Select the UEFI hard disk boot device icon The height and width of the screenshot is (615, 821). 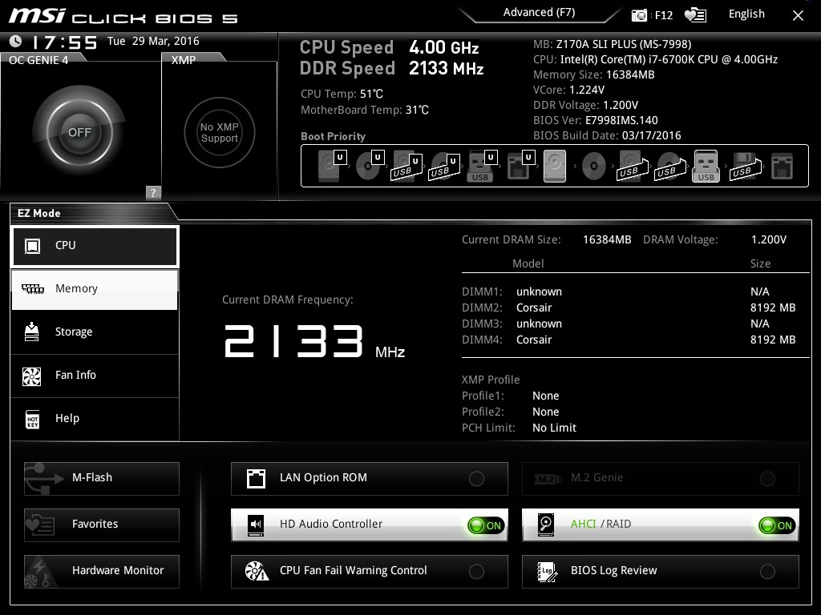tap(332, 166)
